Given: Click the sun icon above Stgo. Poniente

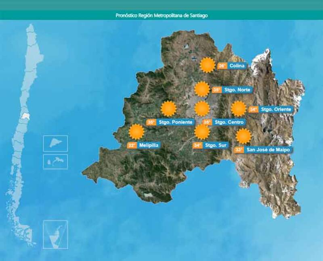Looking at the screenshot, I should click(x=169, y=109).
